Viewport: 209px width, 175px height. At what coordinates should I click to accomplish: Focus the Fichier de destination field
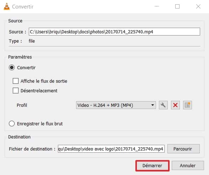[x=111, y=149]
